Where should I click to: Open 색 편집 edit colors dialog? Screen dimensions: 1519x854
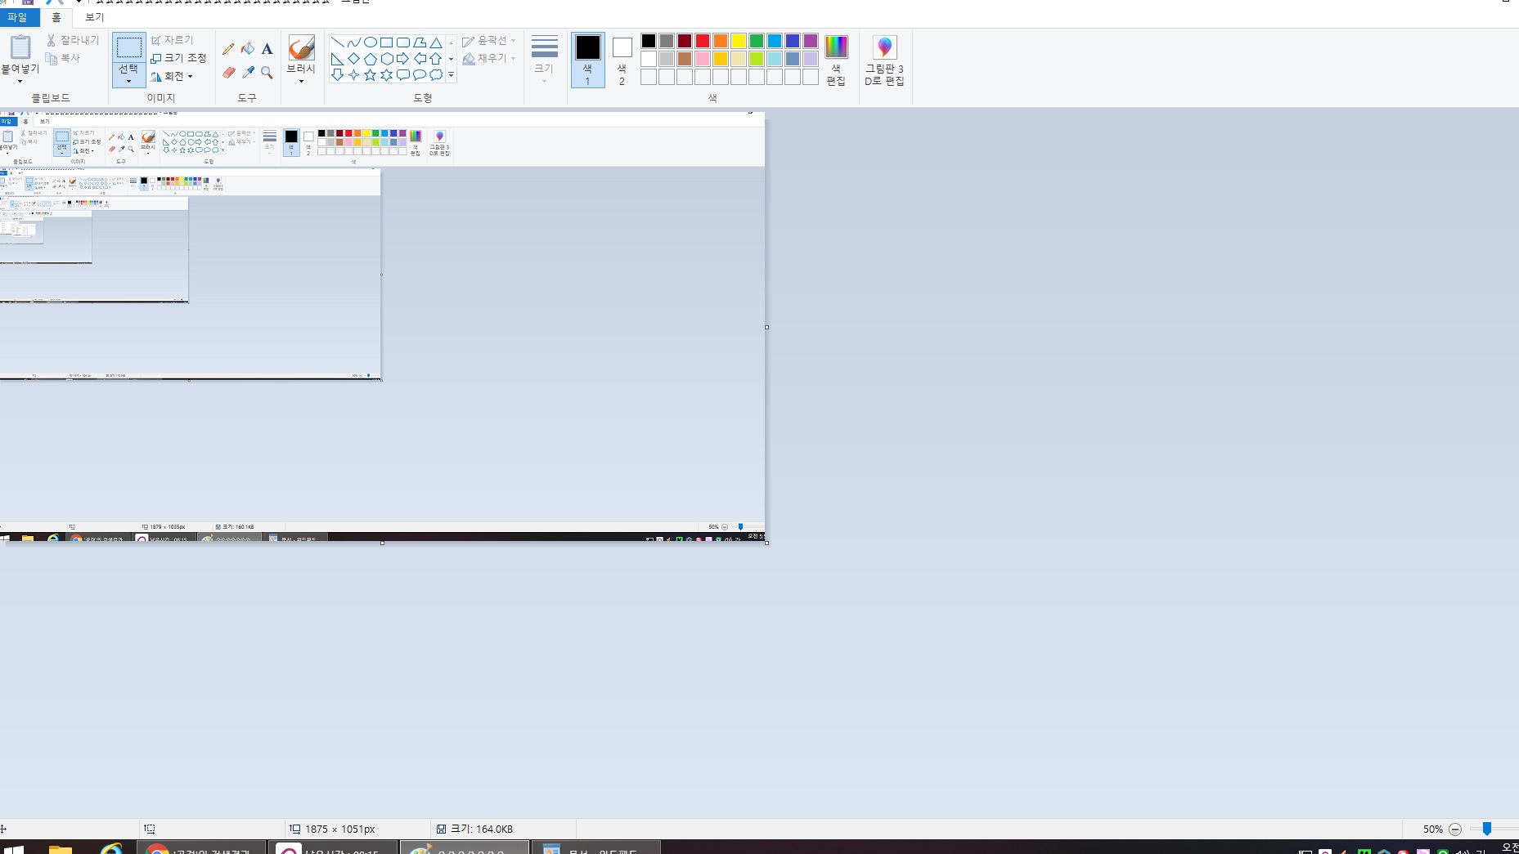click(836, 60)
